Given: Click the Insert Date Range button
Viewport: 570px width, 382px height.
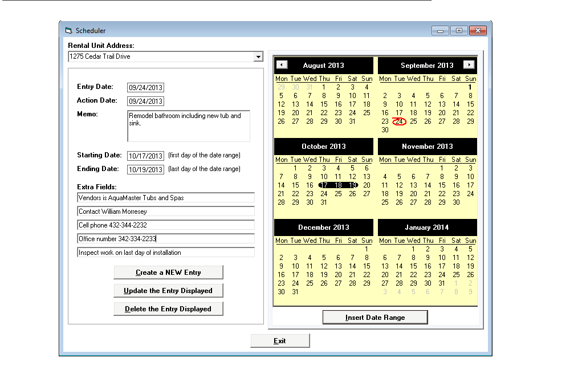Looking at the screenshot, I should [x=375, y=317].
